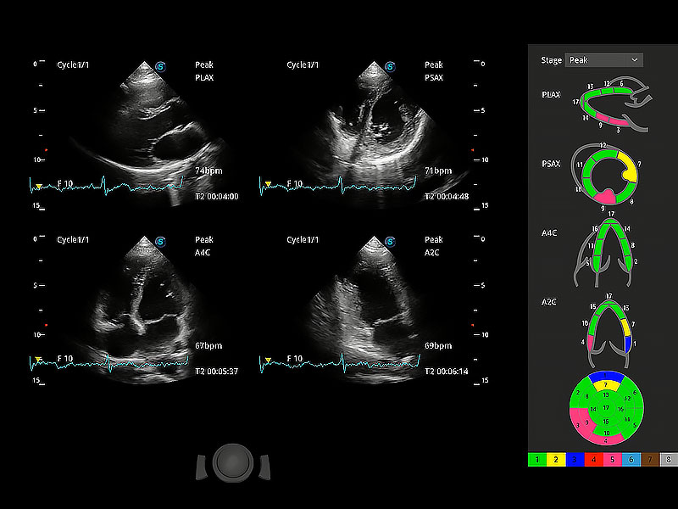Click the PLAX label in the scoring panel
The image size is (678, 509).
coord(551,95)
